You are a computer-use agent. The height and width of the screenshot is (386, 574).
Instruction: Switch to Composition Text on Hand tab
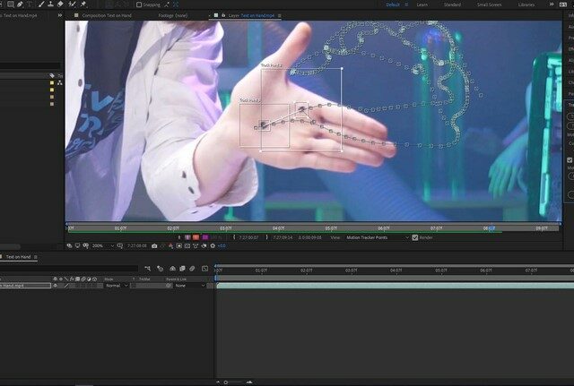click(106, 15)
